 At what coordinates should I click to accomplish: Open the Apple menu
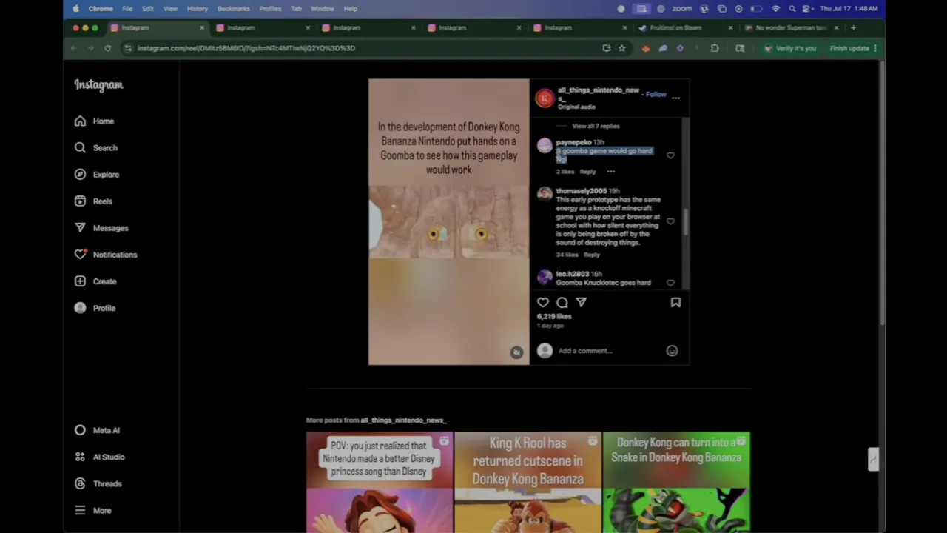click(76, 9)
